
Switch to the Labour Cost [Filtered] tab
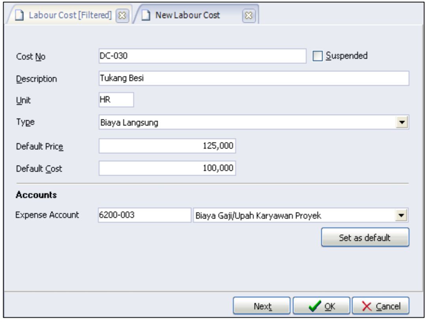pos(65,15)
